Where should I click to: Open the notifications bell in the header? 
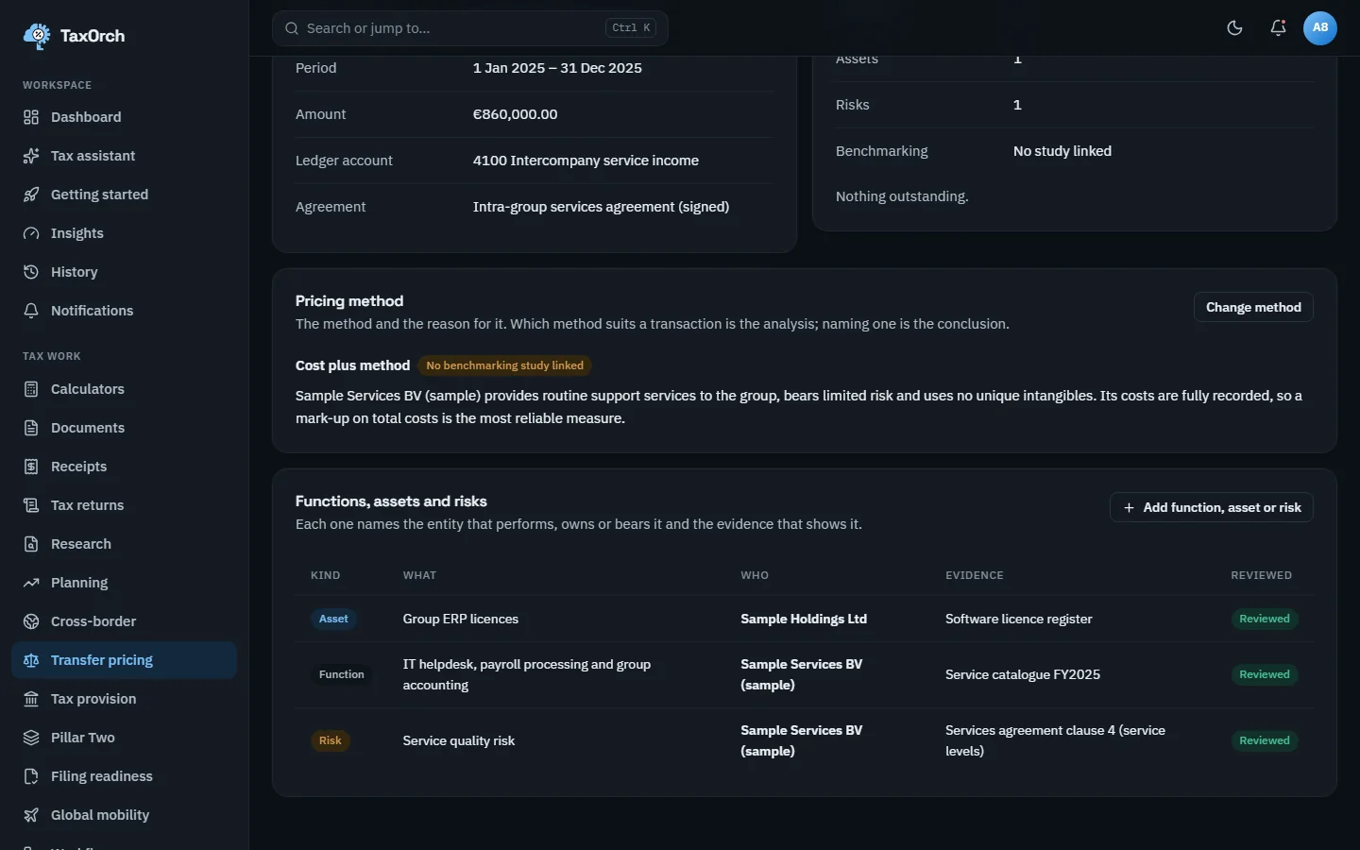point(1278,28)
